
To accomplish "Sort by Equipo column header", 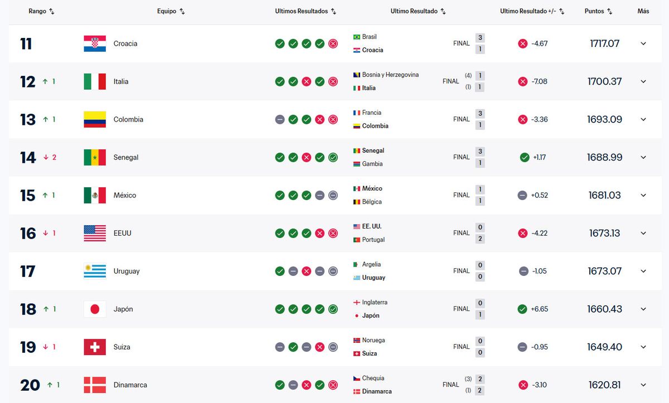I will click(x=171, y=11).
